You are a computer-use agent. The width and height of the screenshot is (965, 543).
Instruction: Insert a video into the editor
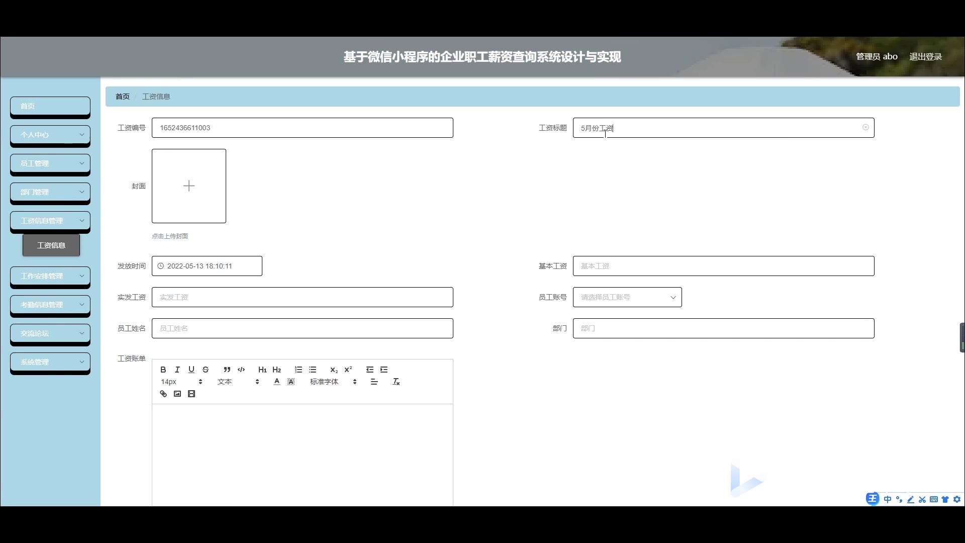tap(191, 394)
